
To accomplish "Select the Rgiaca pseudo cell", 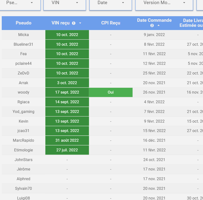I will [23, 102].
